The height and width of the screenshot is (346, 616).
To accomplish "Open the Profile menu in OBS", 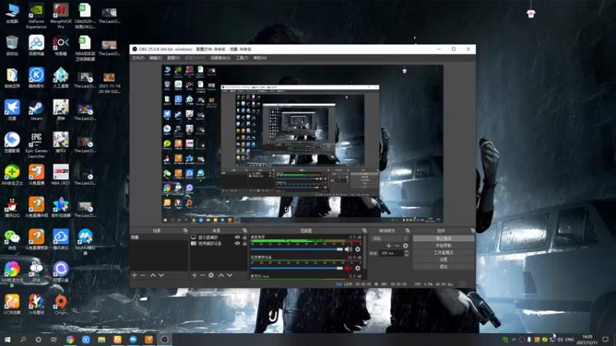I will [x=195, y=58].
